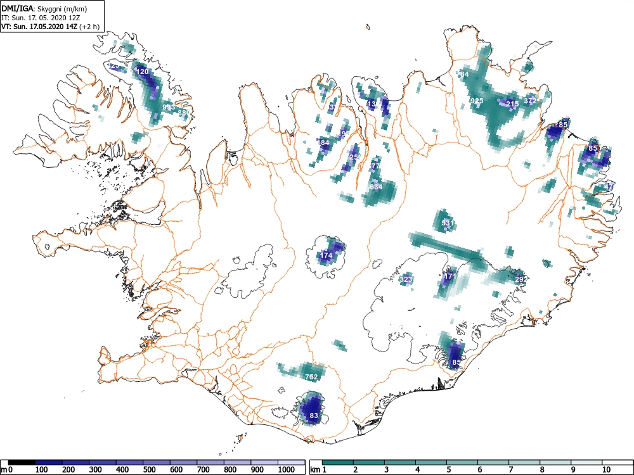Screen dimensions: 634x475
Task: Click the '323' visibility value on the map
Action: (406, 279)
